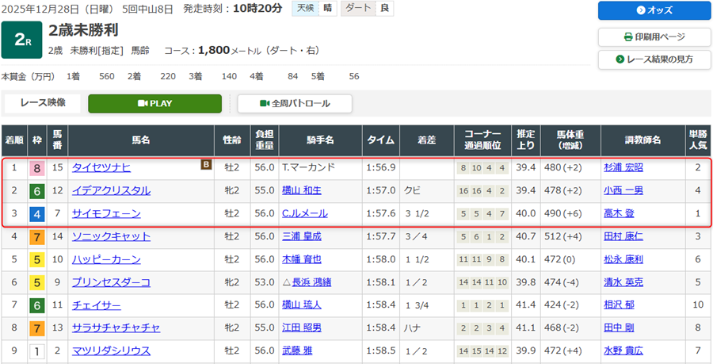
Task: Open jockey C.ルメール page
Action: [x=305, y=213]
